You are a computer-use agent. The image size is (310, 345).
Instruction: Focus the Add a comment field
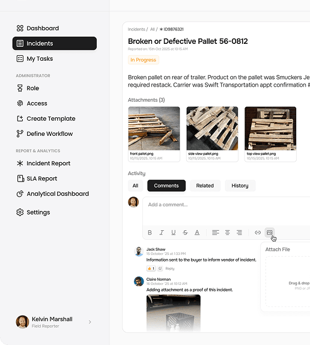point(226,211)
